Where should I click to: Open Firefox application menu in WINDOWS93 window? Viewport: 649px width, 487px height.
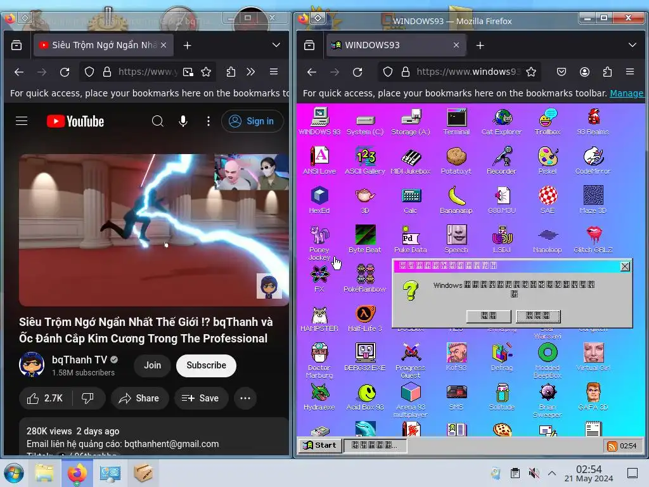point(630,72)
